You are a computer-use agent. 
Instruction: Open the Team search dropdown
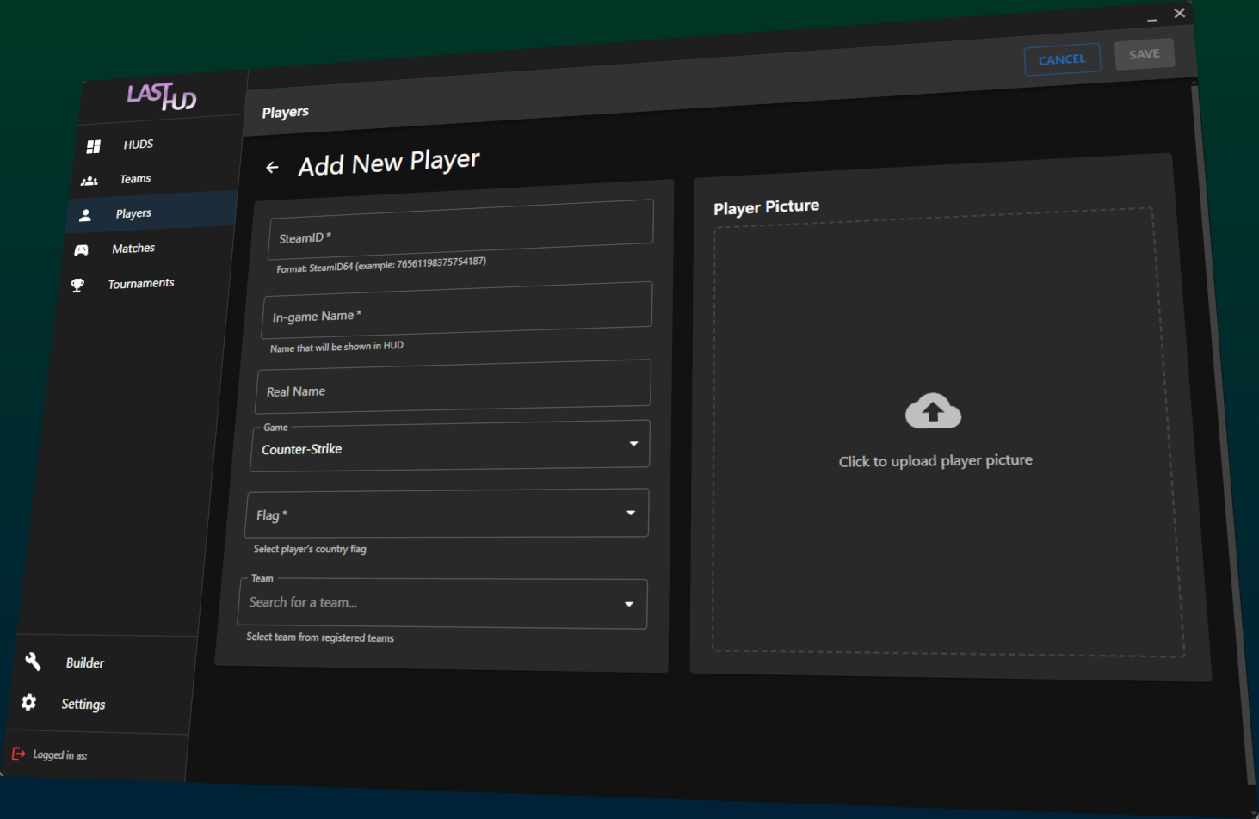(x=442, y=603)
